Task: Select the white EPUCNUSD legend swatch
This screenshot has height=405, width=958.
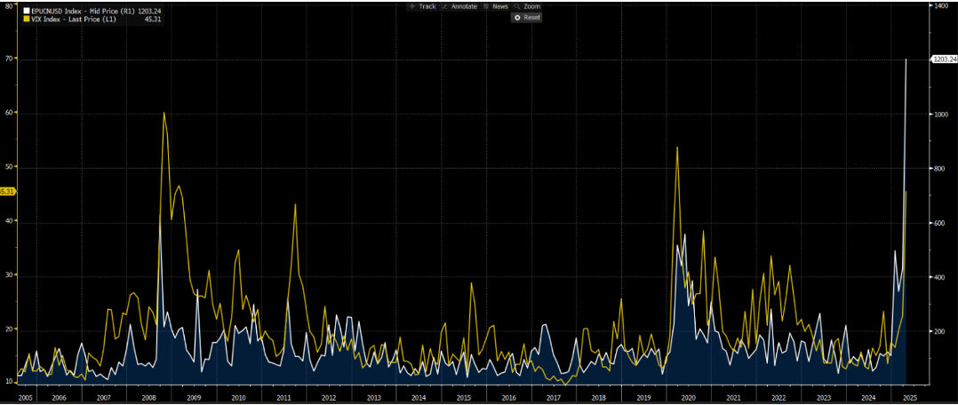Action: coord(26,11)
